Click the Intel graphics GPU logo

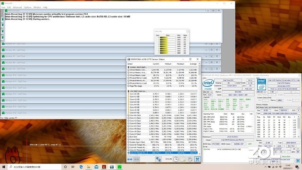tap(261, 84)
